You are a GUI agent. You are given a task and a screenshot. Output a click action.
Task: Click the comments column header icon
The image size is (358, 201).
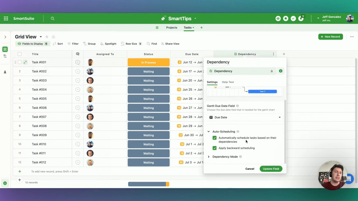[x=78, y=54]
